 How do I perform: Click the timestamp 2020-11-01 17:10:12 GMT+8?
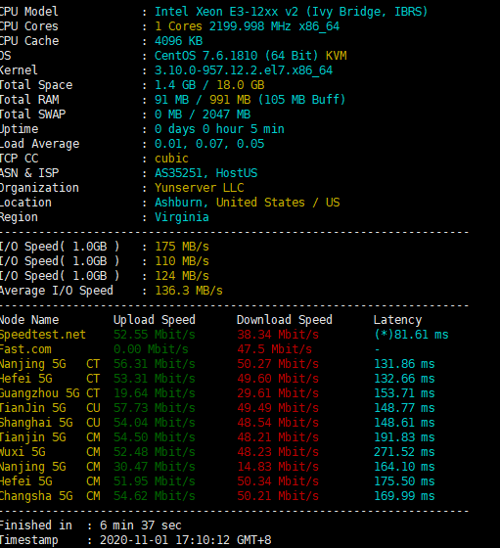click(186, 540)
